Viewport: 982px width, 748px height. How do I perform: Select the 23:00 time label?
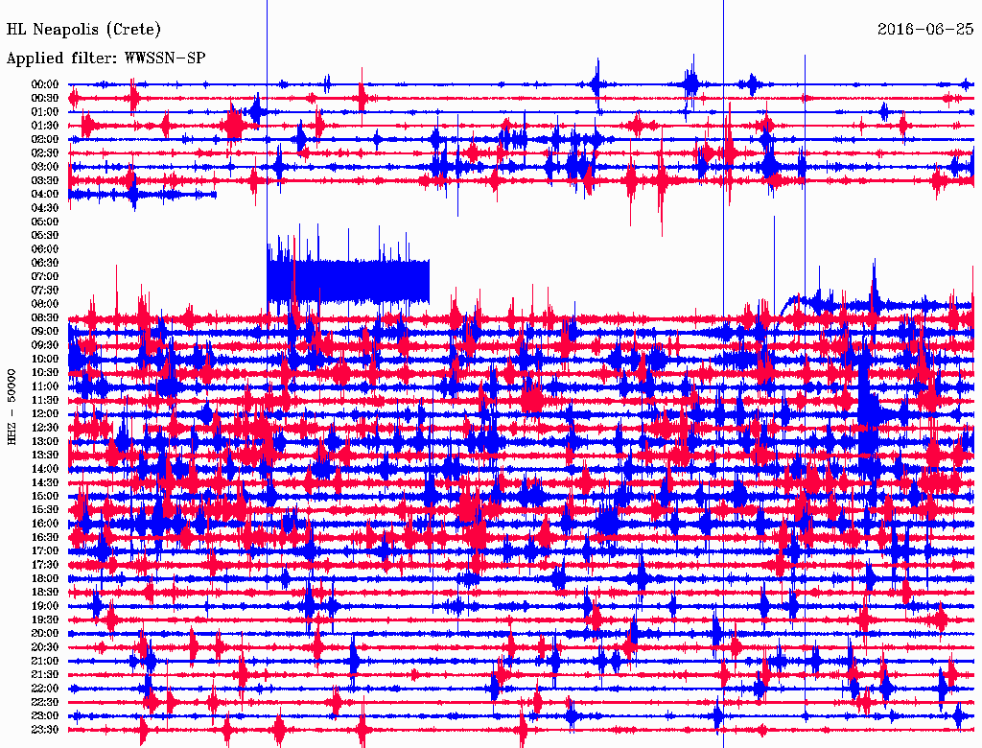click(x=45, y=716)
